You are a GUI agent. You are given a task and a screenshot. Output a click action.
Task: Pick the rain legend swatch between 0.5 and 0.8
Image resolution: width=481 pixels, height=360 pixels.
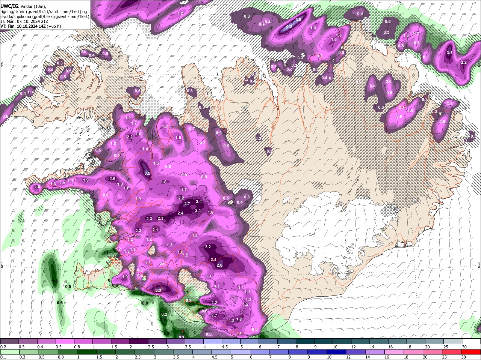pos(48,352)
